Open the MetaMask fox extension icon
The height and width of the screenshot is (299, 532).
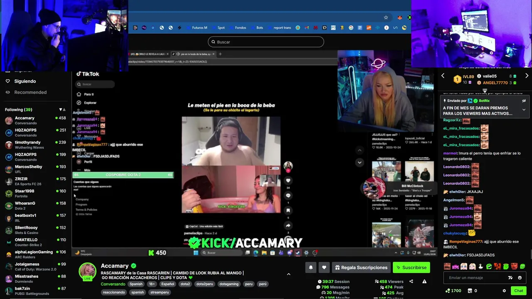(400, 17)
